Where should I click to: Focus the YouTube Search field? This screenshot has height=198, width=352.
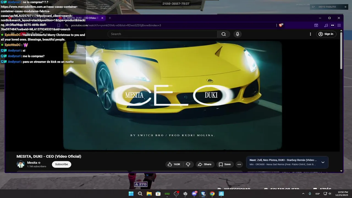163,34
